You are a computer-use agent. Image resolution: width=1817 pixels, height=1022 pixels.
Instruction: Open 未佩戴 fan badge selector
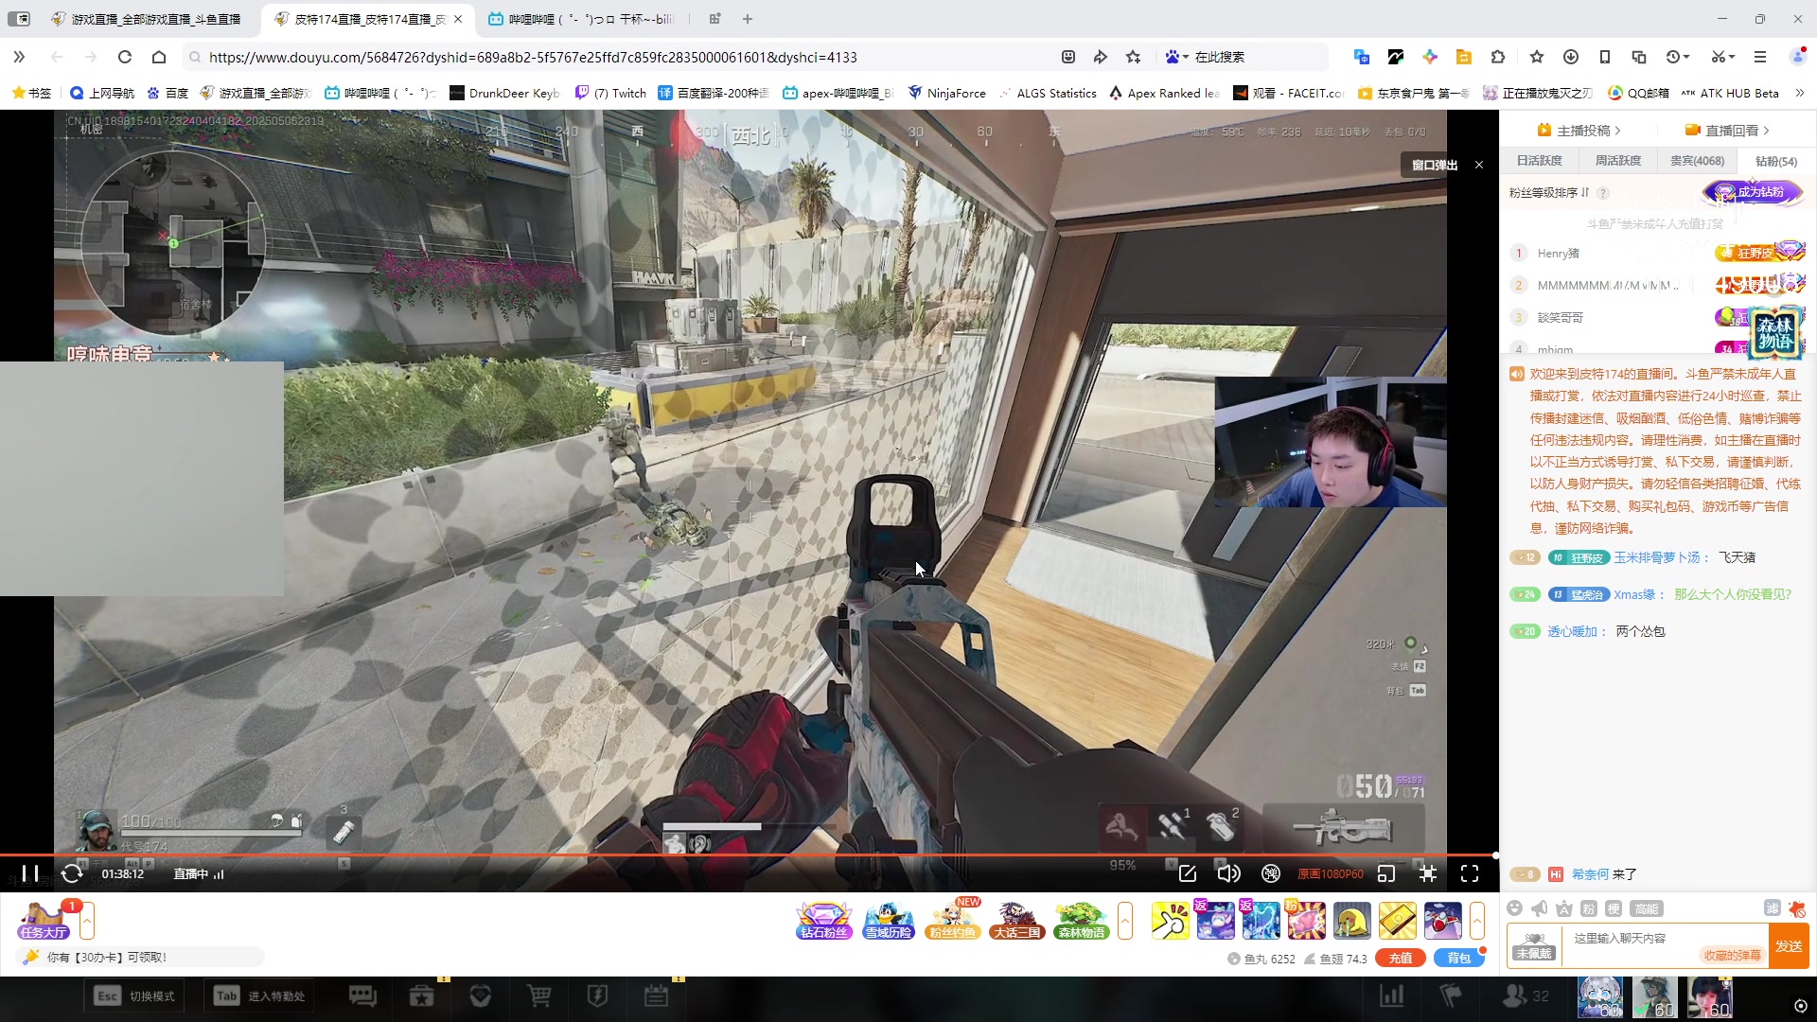[1534, 945]
